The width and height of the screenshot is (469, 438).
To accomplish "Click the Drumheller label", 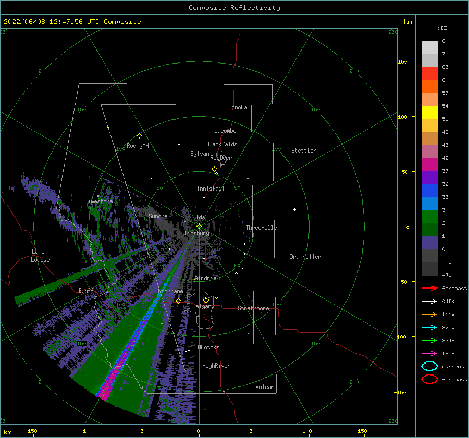I will pyautogui.click(x=305, y=257).
